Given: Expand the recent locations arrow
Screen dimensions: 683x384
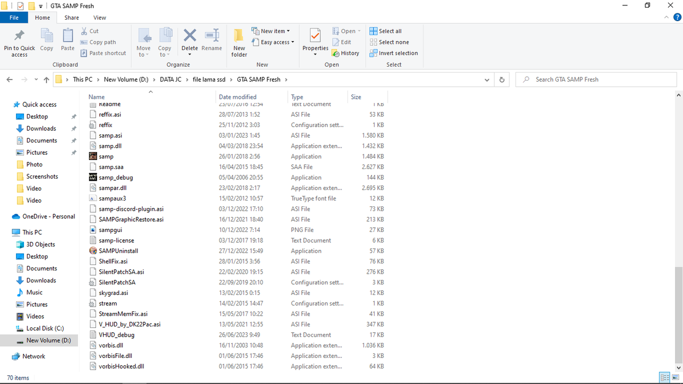Looking at the screenshot, I should click(36, 79).
